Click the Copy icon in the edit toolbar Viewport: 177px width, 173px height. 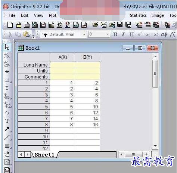[x=18, y=34]
